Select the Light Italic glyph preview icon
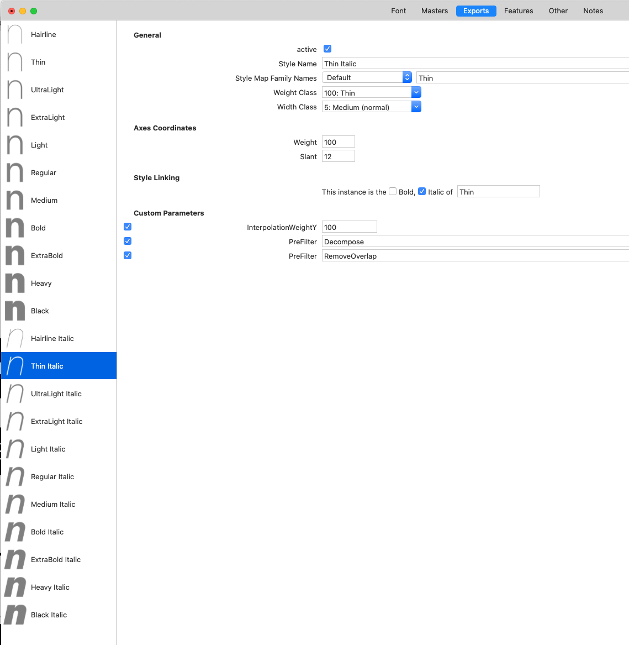 (x=15, y=449)
